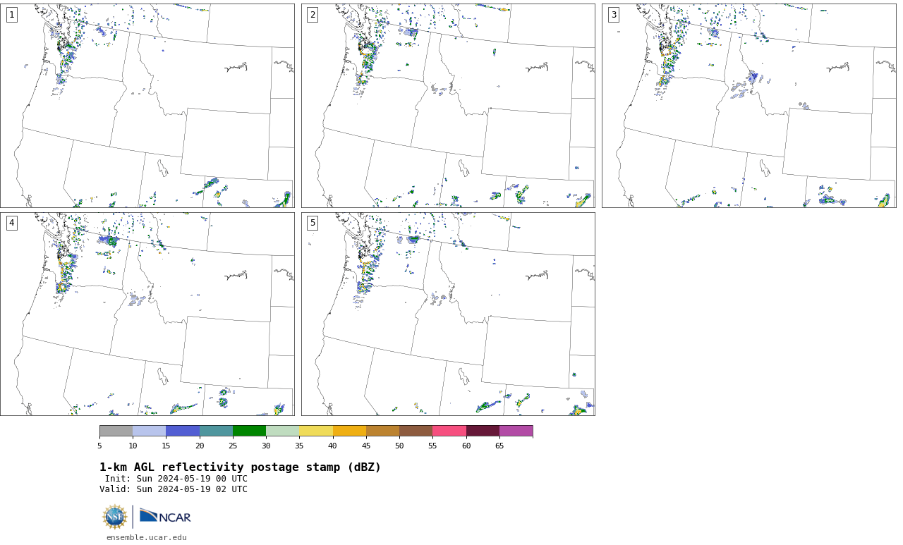Click the light lavender 10-15 dBZ swatch
Image resolution: width=903 pixels, height=545 pixels.
149,431
